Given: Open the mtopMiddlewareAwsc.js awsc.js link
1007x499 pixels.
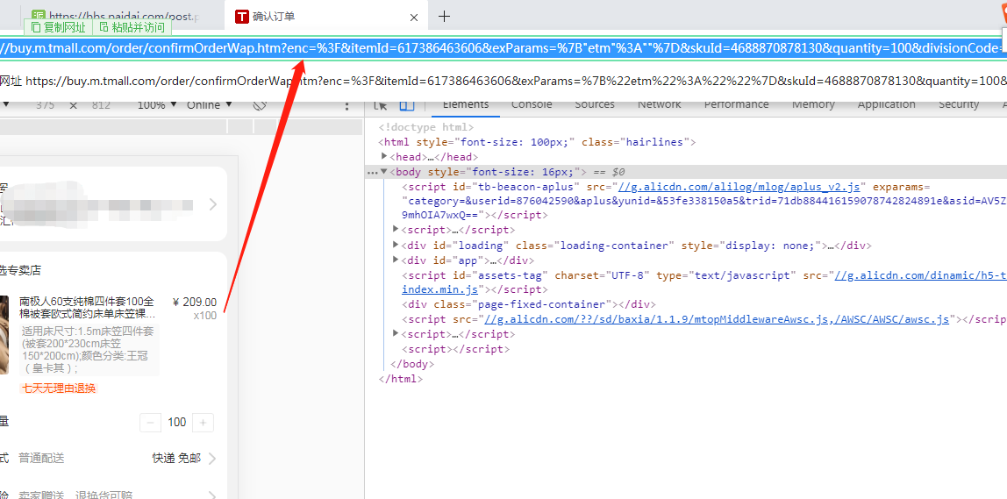Looking at the screenshot, I should pos(717,319).
